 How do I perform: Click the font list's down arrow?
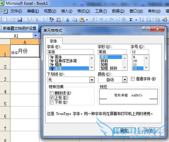[92, 67]
